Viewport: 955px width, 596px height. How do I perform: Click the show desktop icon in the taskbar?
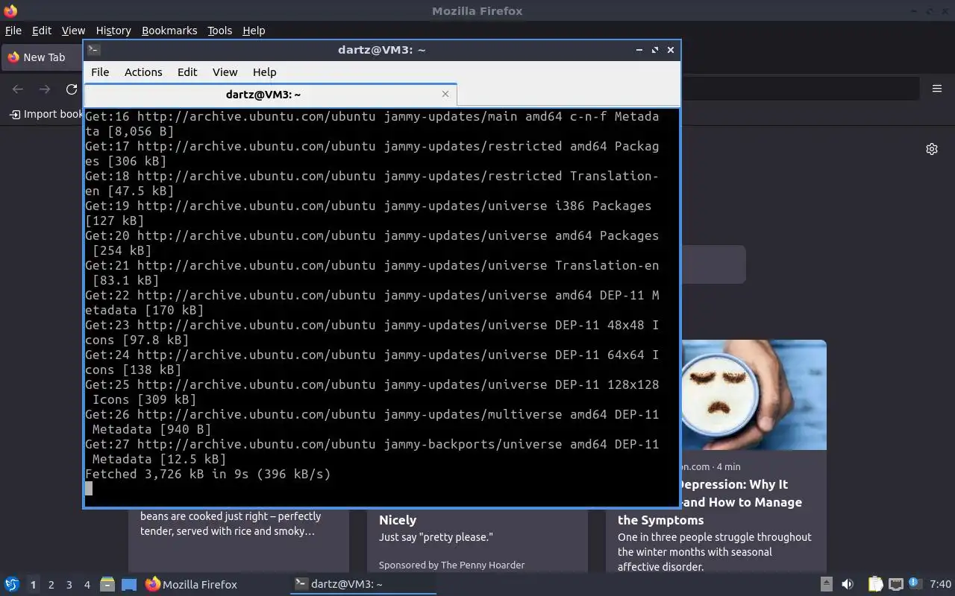[x=129, y=585]
